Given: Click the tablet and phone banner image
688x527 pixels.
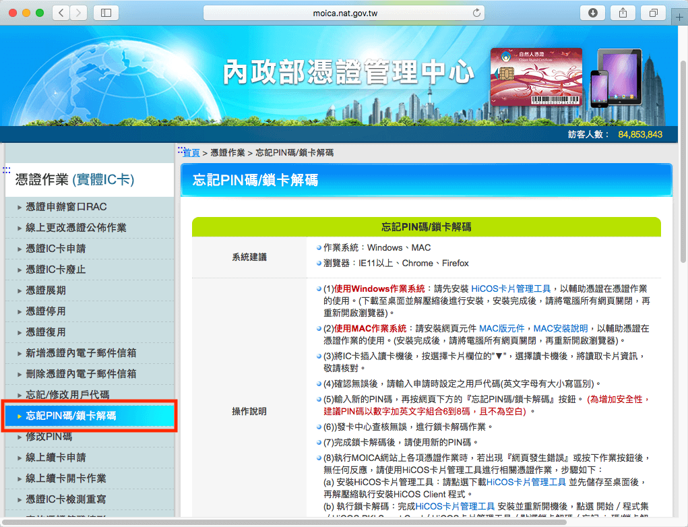Looking at the screenshot, I should 616,78.
